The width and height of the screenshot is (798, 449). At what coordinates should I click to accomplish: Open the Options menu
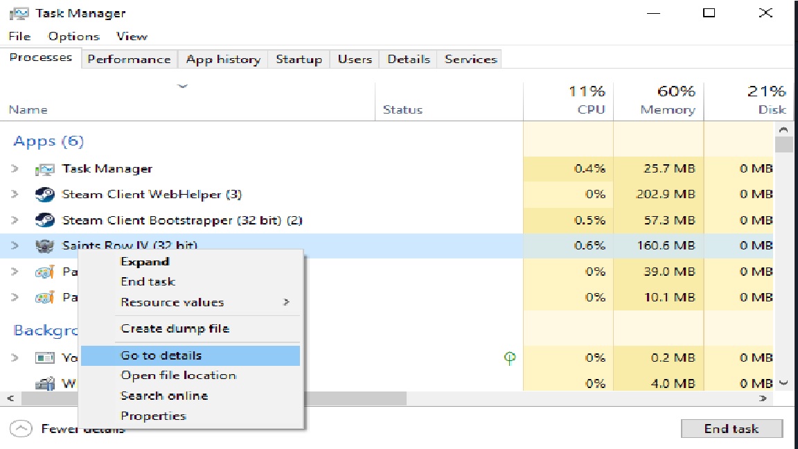point(73,36)
